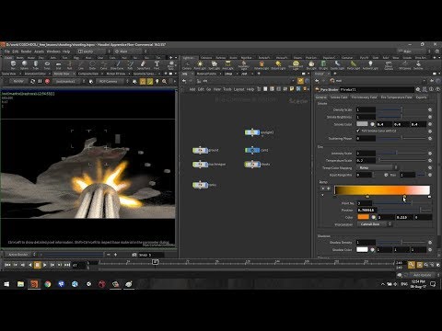
Task: Switch to the Fire Intensity Field tab
Action: pos(364,97)
